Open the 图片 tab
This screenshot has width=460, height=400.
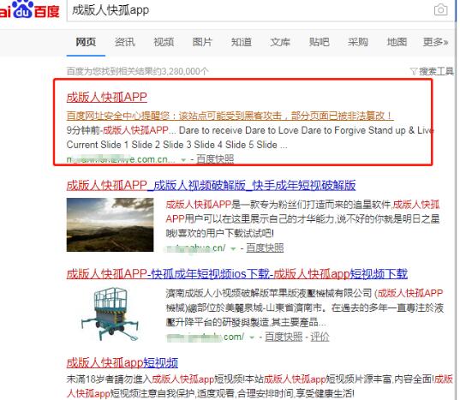[202, 42]
